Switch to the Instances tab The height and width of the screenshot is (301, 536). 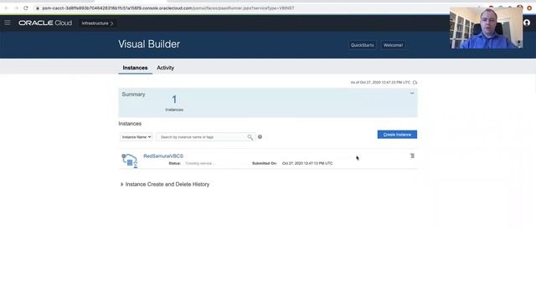pyautogui.click(x=135, y=68)
